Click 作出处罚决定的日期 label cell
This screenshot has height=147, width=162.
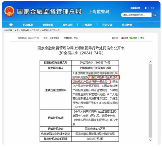point(56,139)
